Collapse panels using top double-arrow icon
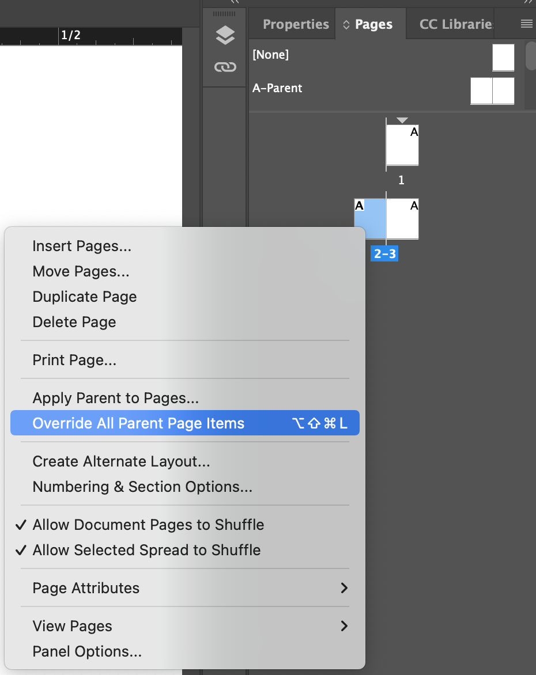 pyautogui.click(x=527, y=2)
